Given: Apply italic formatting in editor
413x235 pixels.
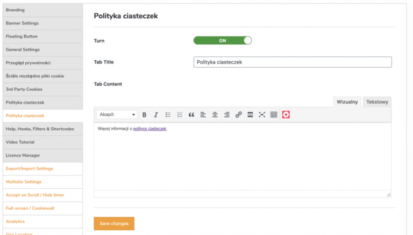Looking at the screenshot, I should coord(156,115).
